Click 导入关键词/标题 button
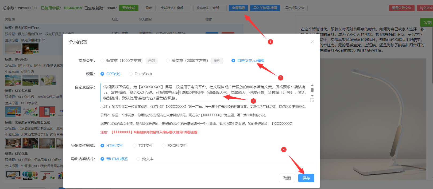 click(x=265, y=8)
